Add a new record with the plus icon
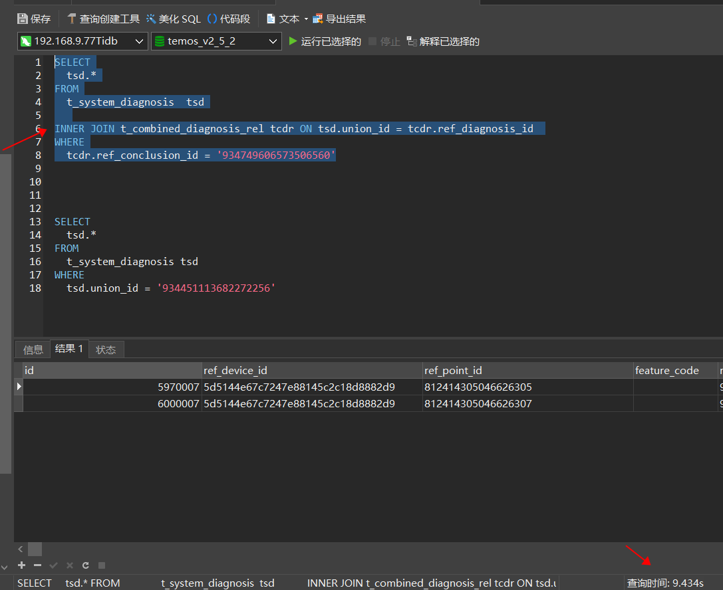The height and width of the screenshot is (590, 723). click(21, 565)
